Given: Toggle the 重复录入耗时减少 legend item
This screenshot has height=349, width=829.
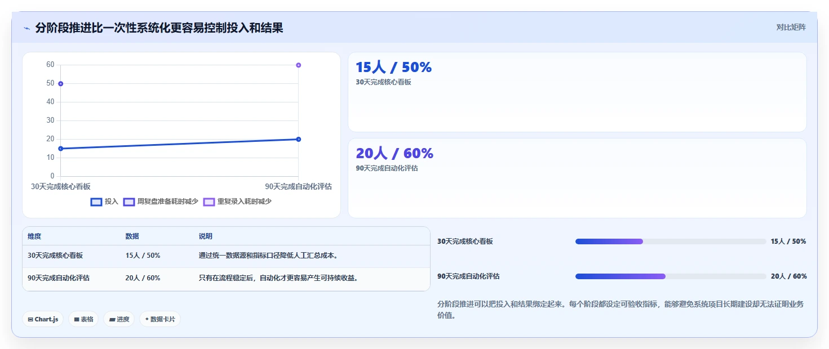Looking at the screenshot, I should point(237,202).
